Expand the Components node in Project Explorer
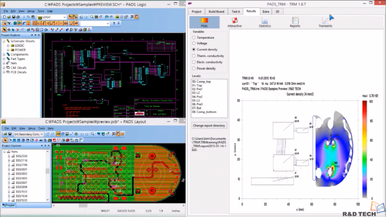 4,54
